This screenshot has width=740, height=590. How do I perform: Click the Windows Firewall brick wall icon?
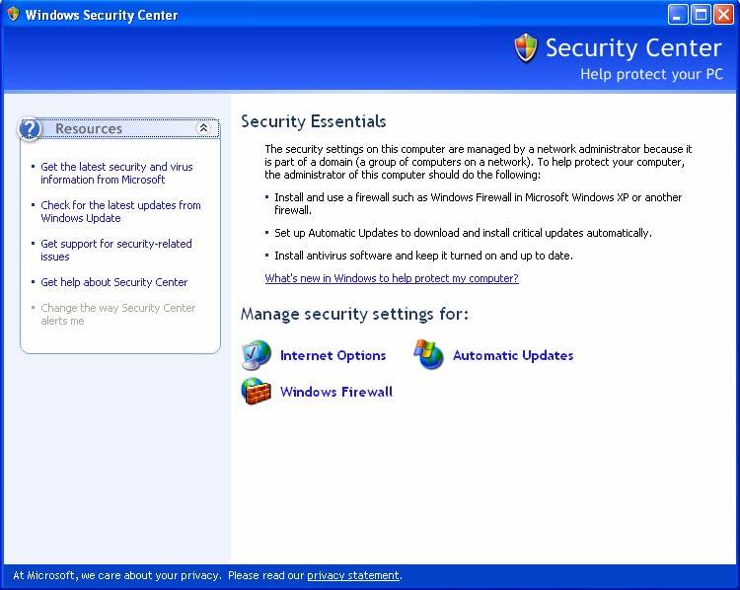pos(256,391)
